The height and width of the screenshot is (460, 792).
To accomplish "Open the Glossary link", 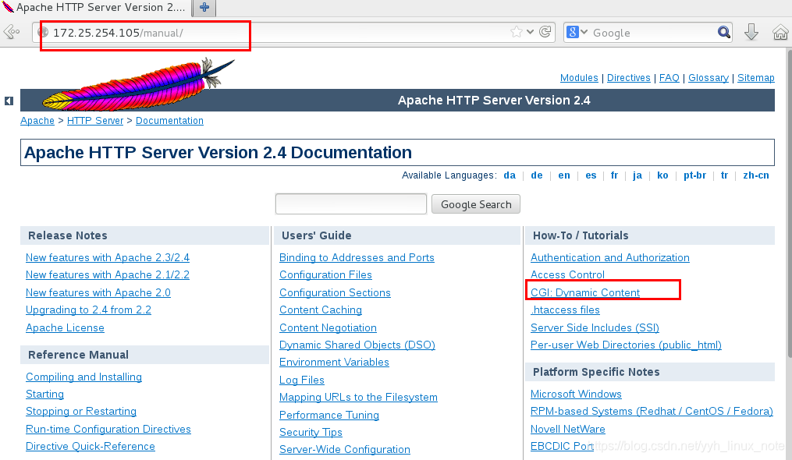I will 709,78.
